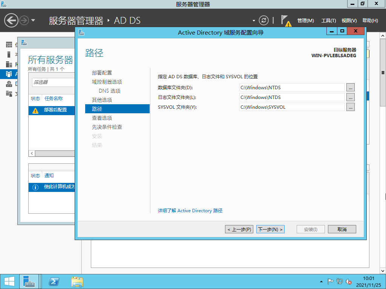This screenshot has width=386, height=289.
Task: Browse for the SYSVOL 文件夹 location
Action: [351, 107]
